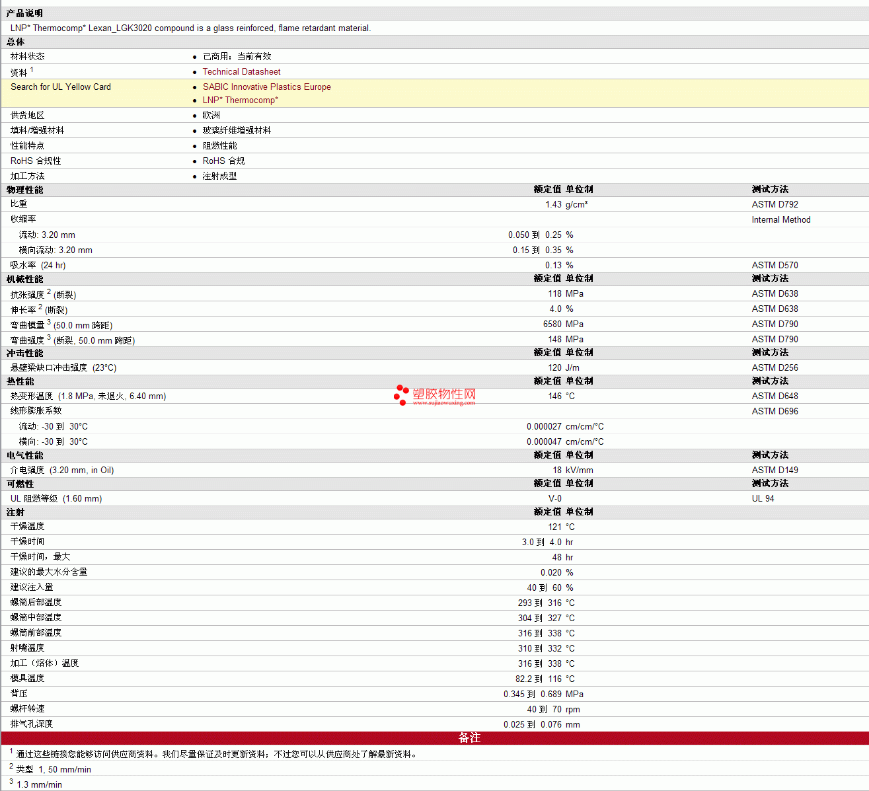
Task: Click the 玻璃纤维增强材料 value
Action: (x=237, y=130)
